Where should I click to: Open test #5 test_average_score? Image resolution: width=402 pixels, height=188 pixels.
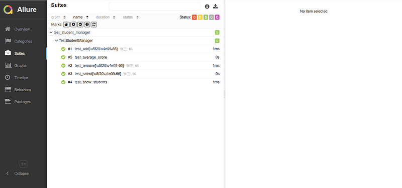pyautogui.click(x=140, y=57)
